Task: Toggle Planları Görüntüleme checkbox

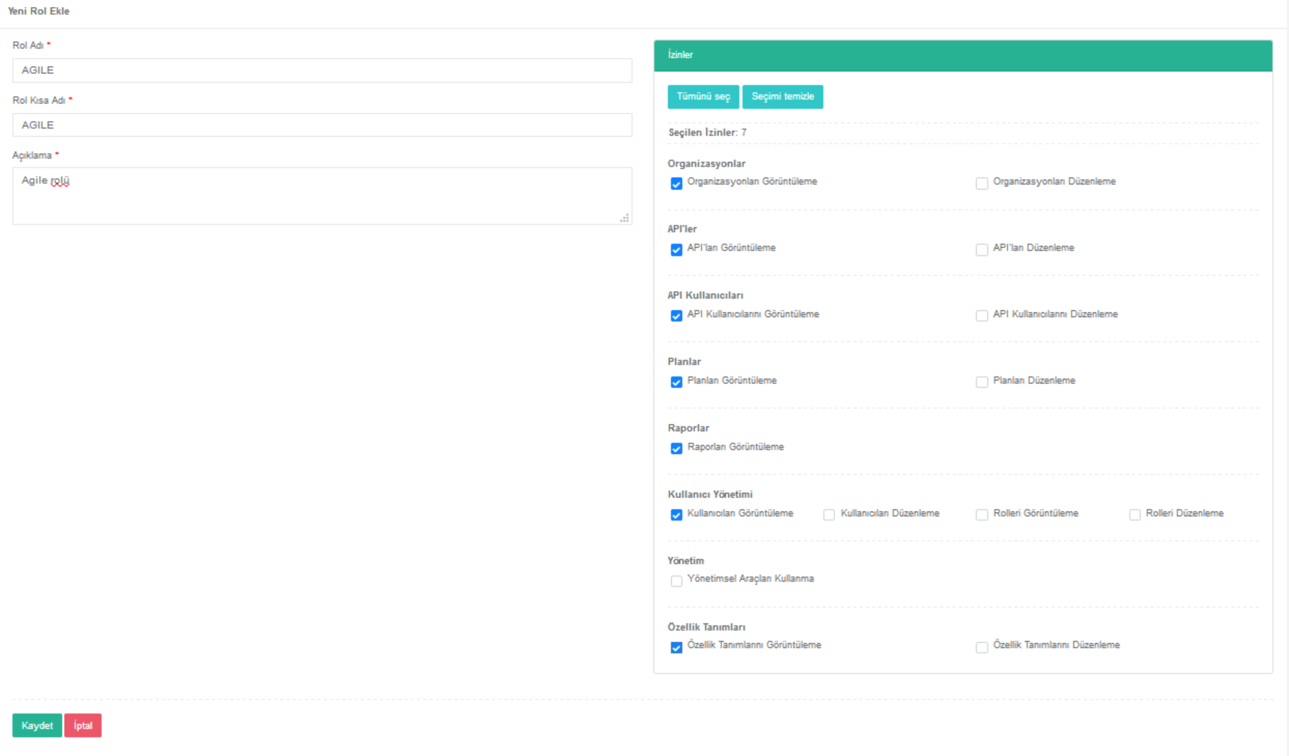Action: tap(676, 382)
